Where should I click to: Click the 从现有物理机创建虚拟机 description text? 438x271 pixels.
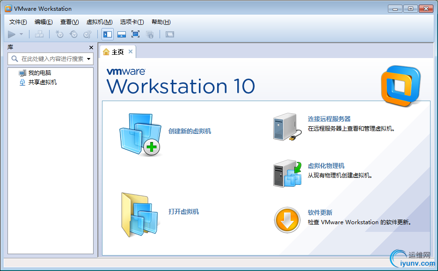coord(340,176)
